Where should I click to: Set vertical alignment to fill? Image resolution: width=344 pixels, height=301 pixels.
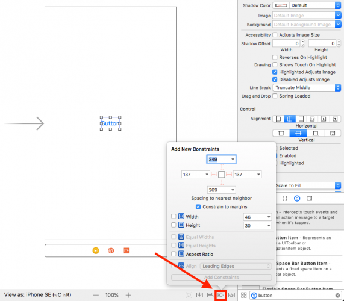click(333, 133)
